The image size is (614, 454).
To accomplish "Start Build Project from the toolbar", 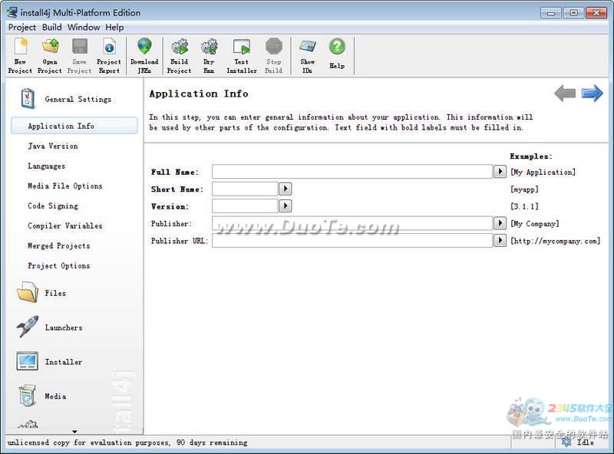I will coord(180,47).
